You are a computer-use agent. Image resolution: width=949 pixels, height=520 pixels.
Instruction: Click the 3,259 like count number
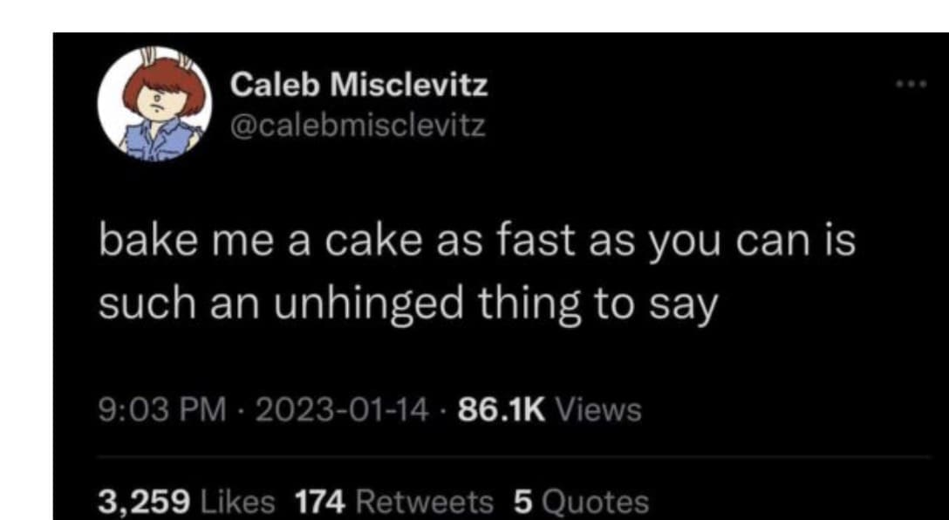coord(144,501)
